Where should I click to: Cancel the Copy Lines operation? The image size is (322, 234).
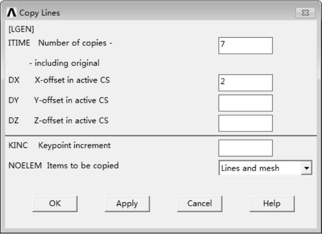199,203
